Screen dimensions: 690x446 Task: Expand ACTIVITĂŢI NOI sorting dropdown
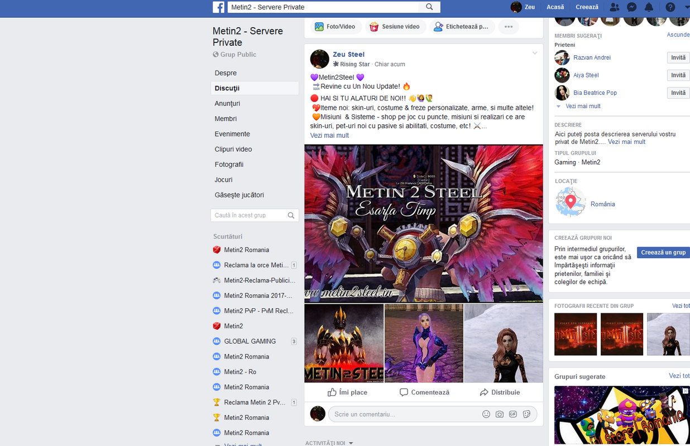[x=329, y=443]
